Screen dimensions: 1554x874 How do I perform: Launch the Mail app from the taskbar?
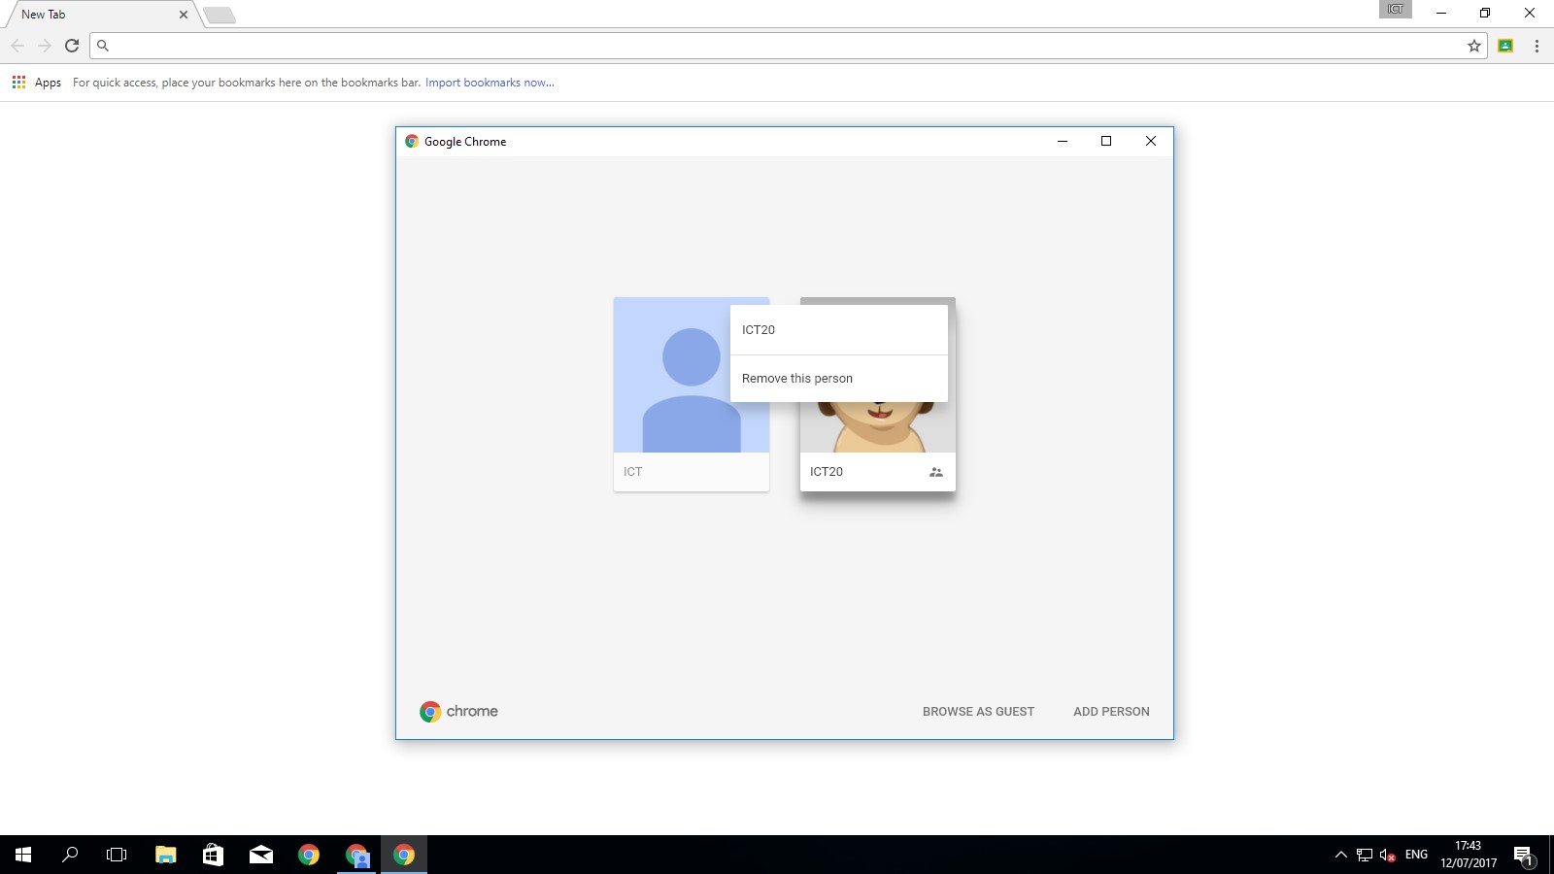(259, 856)
